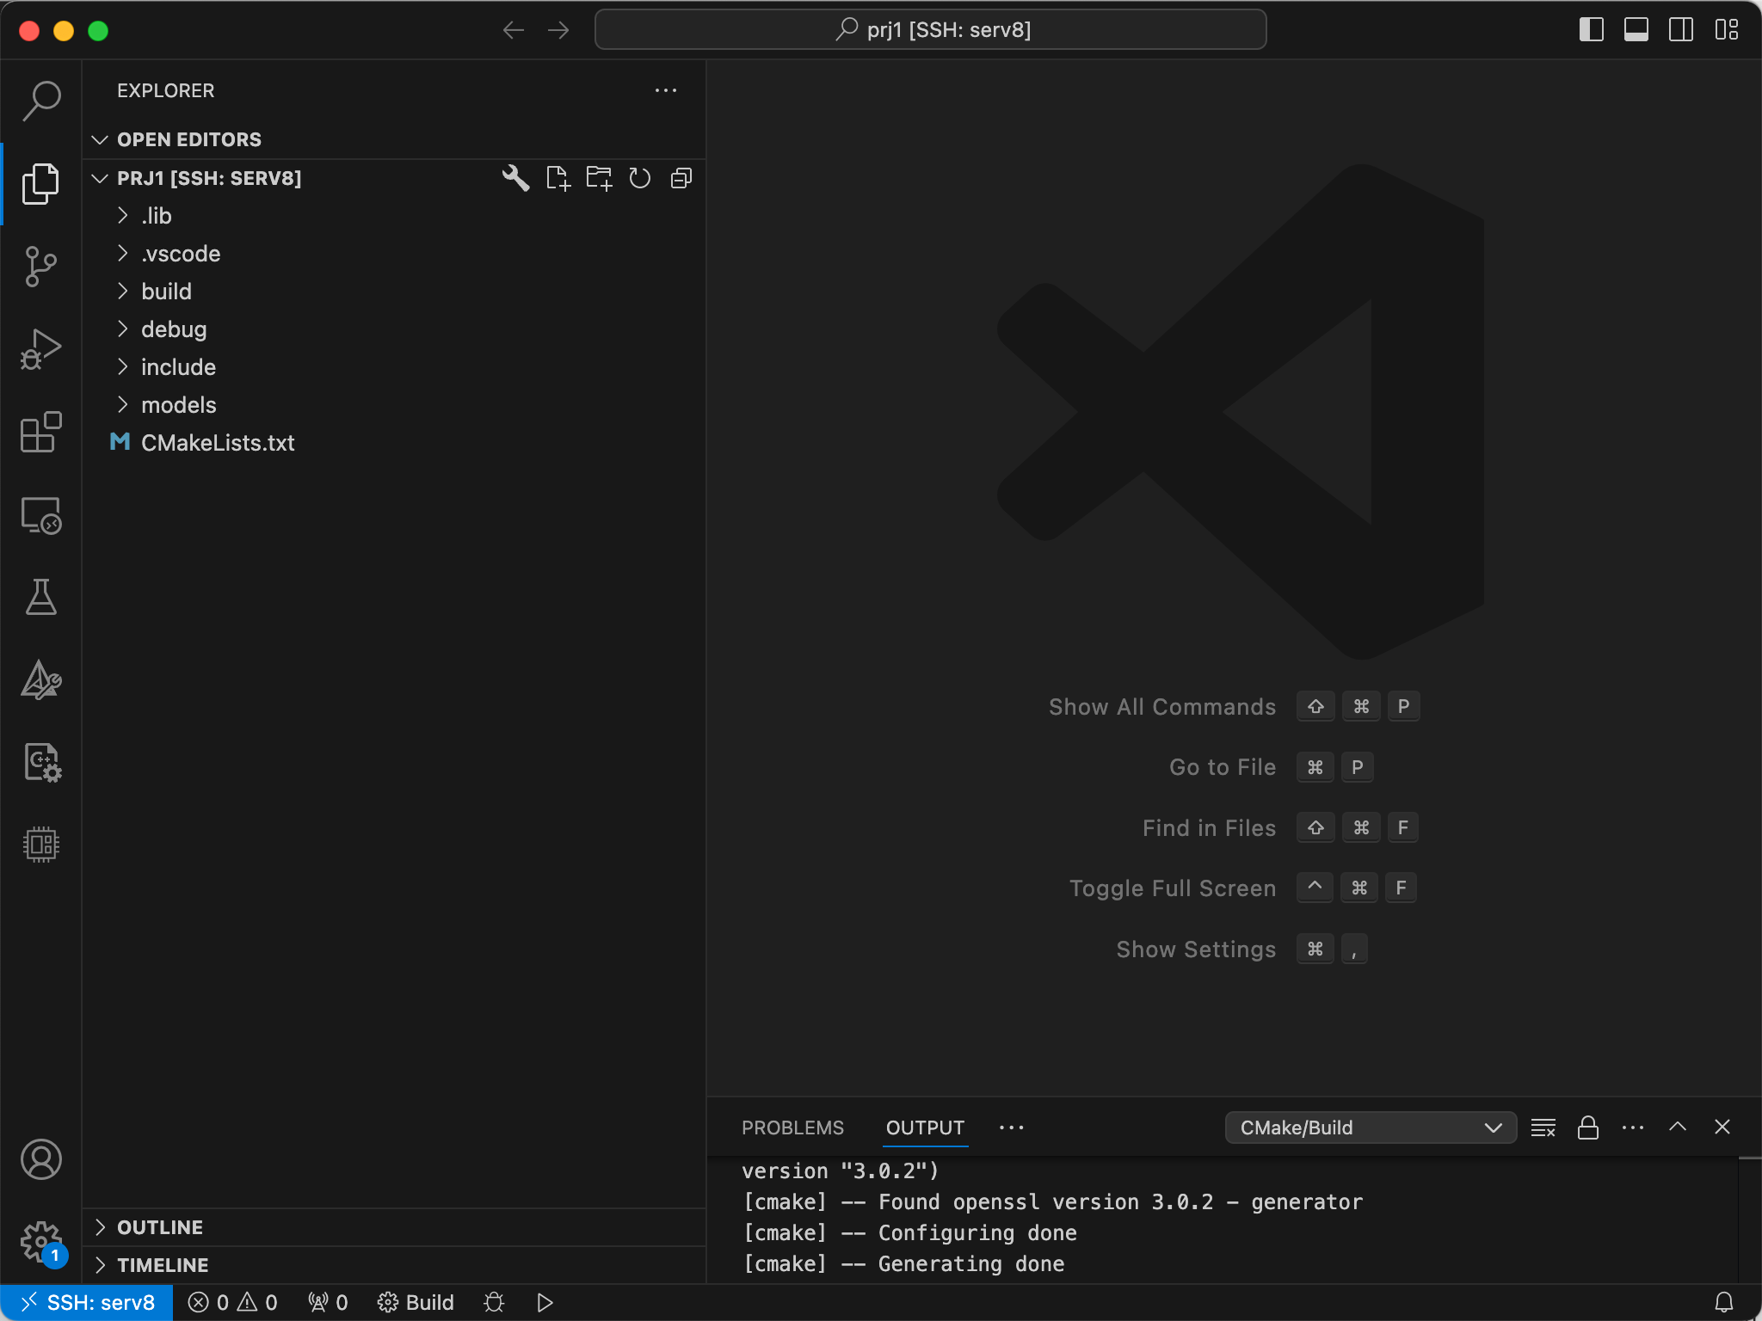Show additional panel tabs via ellipsis
1762x1321 pixels.
1012,1127
